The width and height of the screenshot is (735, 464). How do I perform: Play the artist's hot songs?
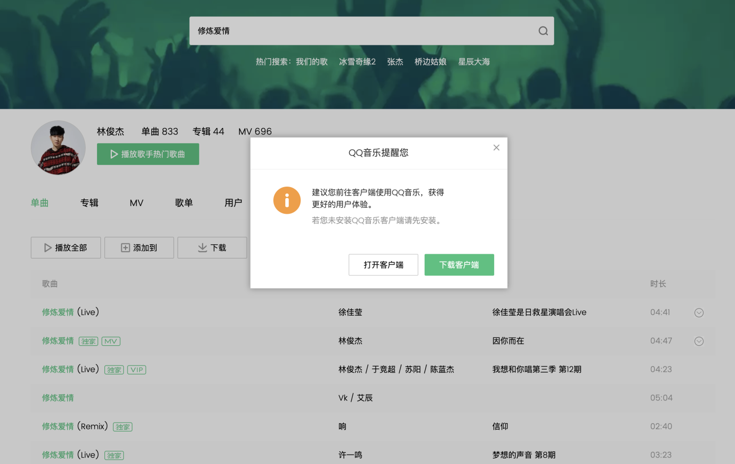point(148,154)
